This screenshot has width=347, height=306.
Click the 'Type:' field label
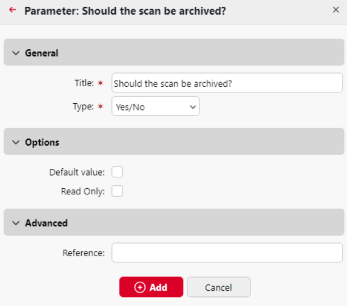point(84,107)
